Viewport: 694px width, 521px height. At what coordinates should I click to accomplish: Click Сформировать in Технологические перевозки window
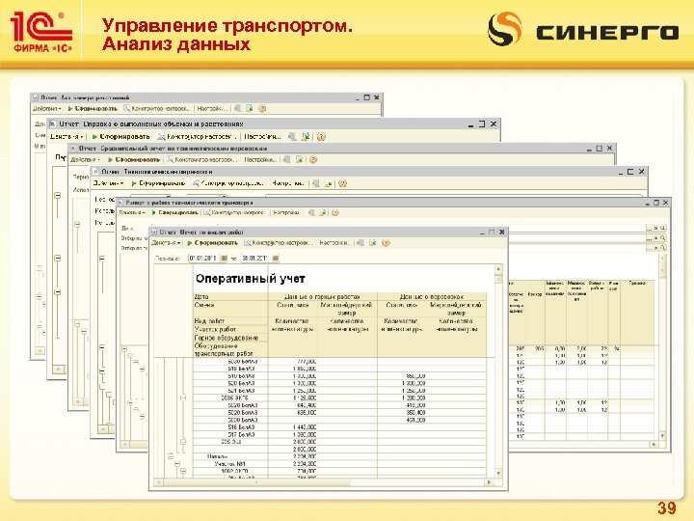[x=158, y=183]
